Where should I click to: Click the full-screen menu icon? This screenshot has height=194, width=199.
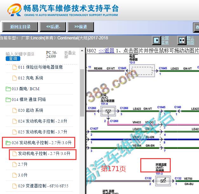156,40
